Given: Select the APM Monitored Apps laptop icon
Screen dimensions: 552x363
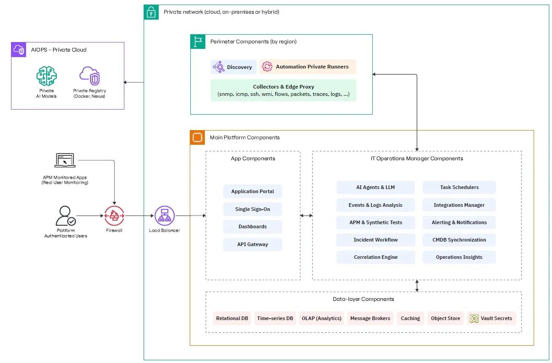Looking at the screenshot, I should (x=65, y=161).
